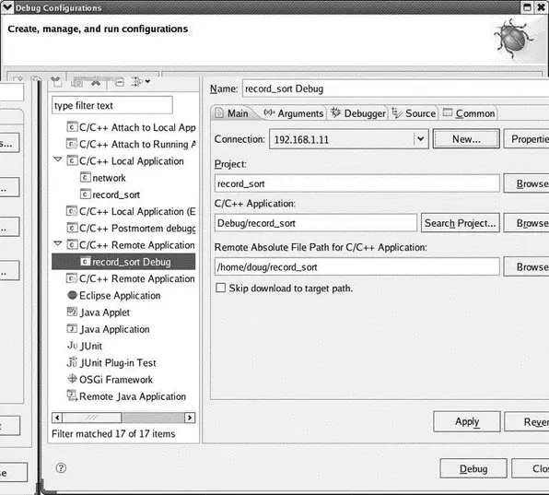The height and width of the screenshot is (495, 549).
Task: Click the Remote Java Application icon
Action: pos(72,395)
